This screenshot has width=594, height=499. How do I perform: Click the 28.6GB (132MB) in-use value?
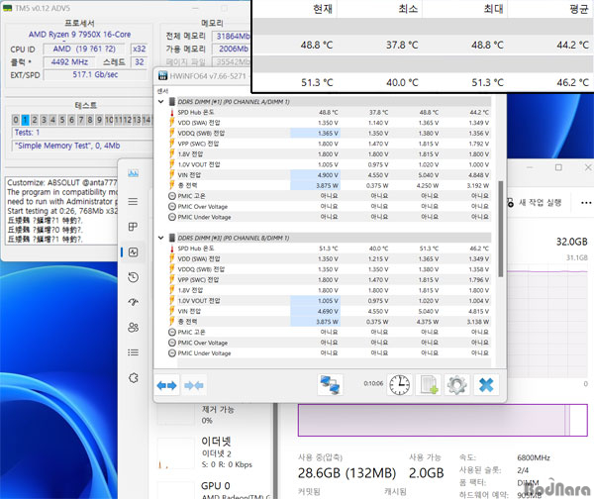coord(346,473)
